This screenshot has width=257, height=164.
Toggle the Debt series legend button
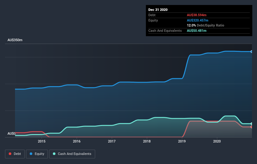point(15,154)
